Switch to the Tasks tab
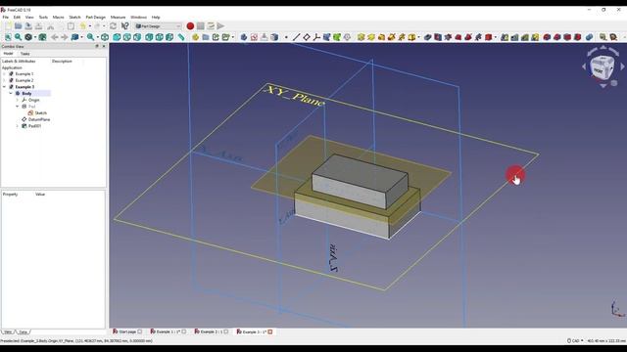This screenshot has height=352, width=627. (24, 54)
